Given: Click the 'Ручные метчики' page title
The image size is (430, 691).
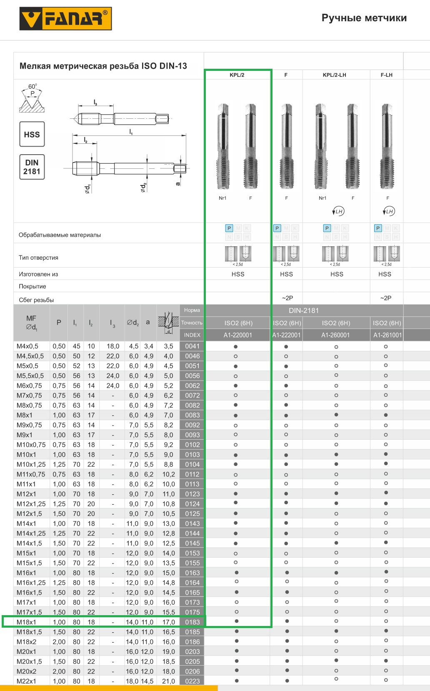Looking at the screenshot, I should 364,18.
